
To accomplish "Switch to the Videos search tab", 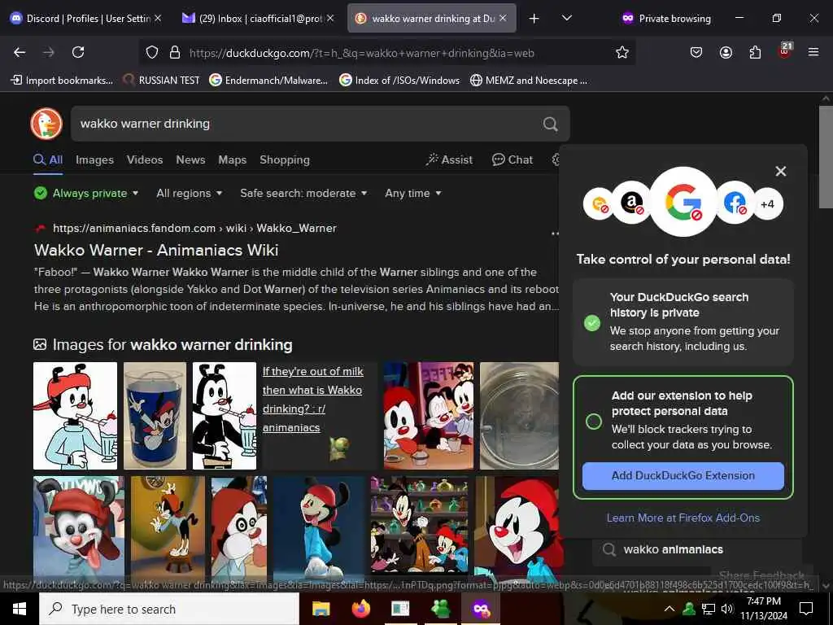I will (145, 160).
